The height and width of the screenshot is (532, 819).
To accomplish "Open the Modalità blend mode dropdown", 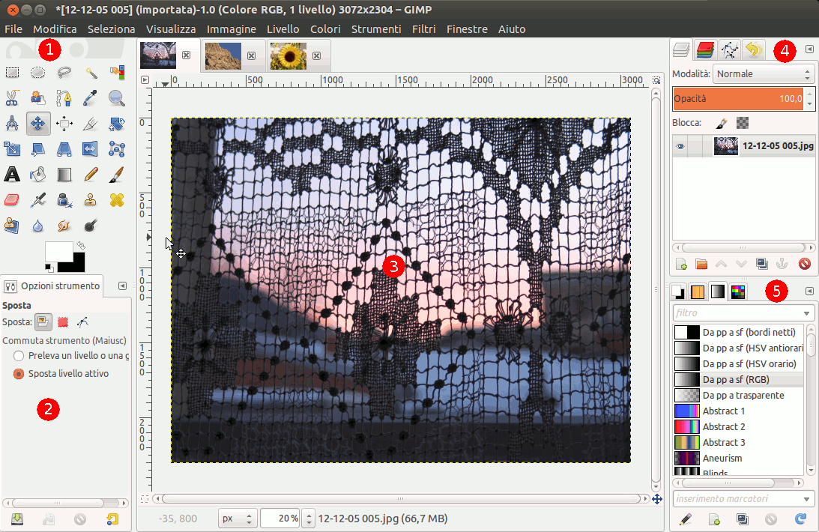I will [764, 74].
